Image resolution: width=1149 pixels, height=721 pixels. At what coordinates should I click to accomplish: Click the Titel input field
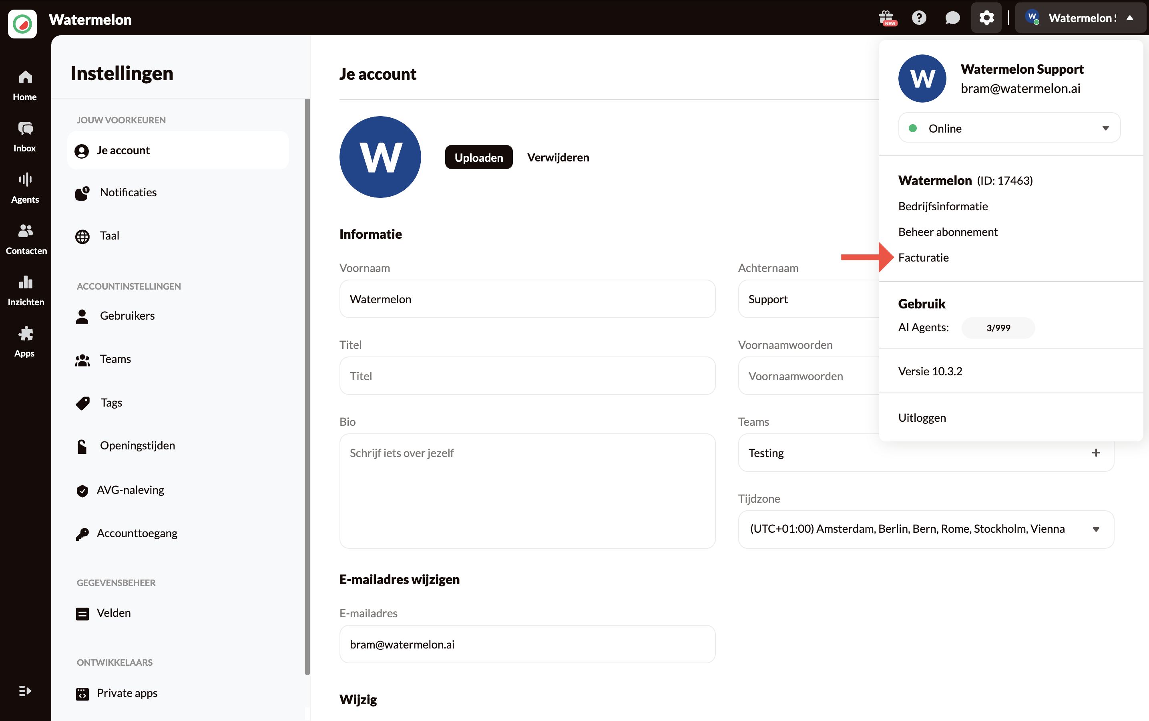(x=527, y=376)
